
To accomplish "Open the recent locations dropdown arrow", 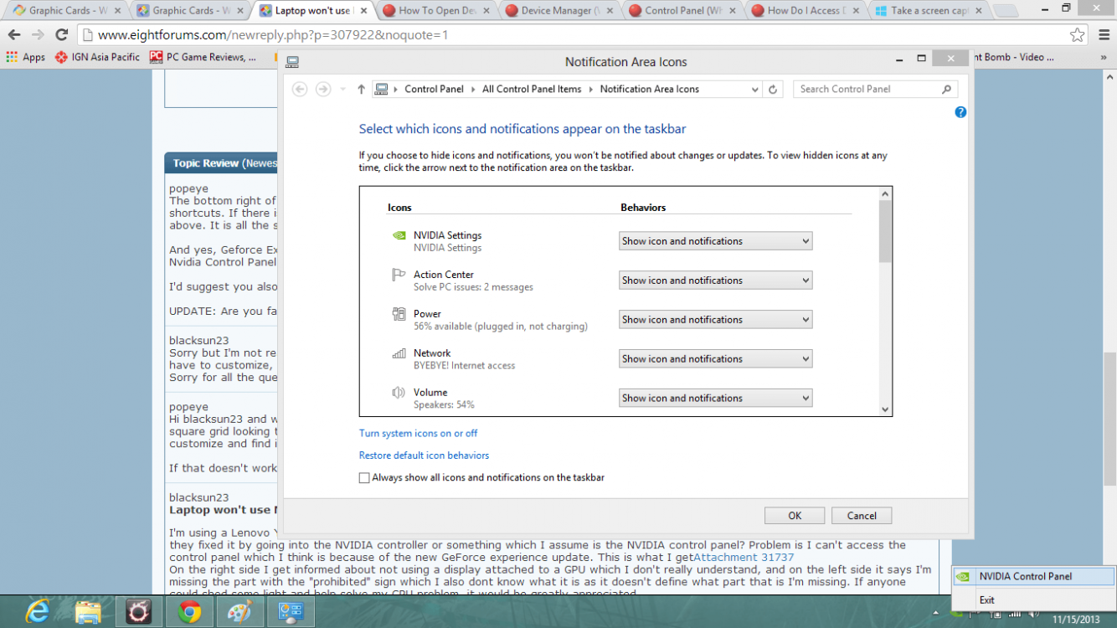I will 342,89.
